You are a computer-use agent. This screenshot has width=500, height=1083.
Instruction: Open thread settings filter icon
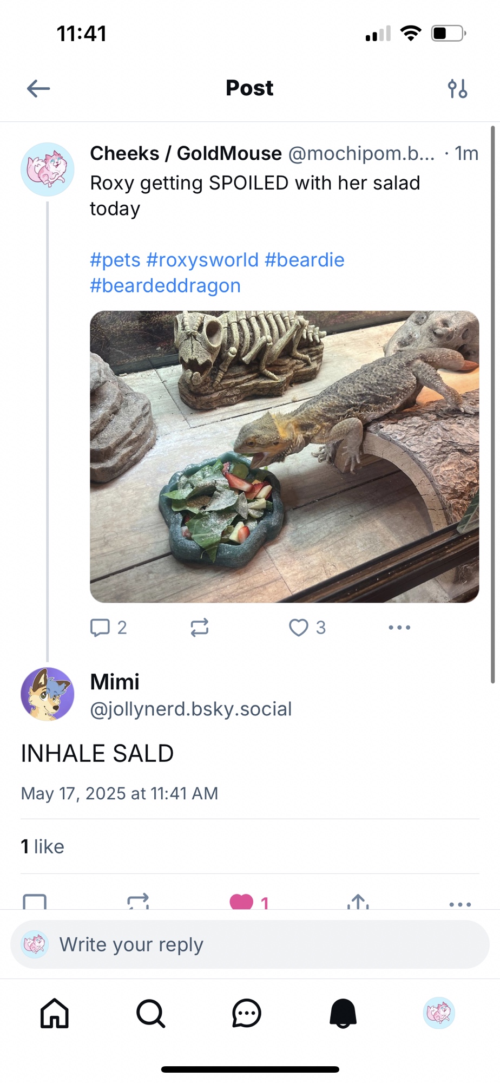[457, 88]
